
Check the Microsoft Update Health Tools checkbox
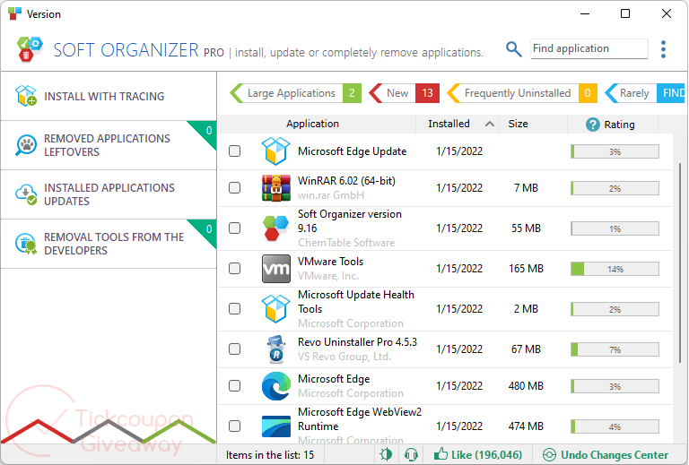pyautogui.click(x=235, y=309)
